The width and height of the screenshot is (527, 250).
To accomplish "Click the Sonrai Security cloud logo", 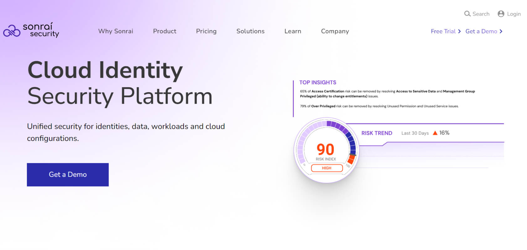I will 12,31.
